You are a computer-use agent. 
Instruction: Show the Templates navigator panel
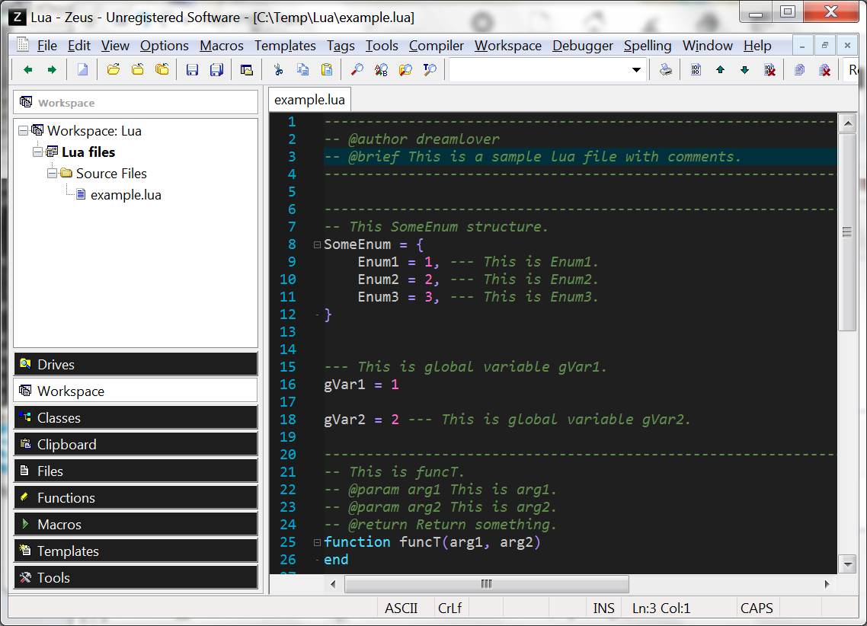coord(136,551)
